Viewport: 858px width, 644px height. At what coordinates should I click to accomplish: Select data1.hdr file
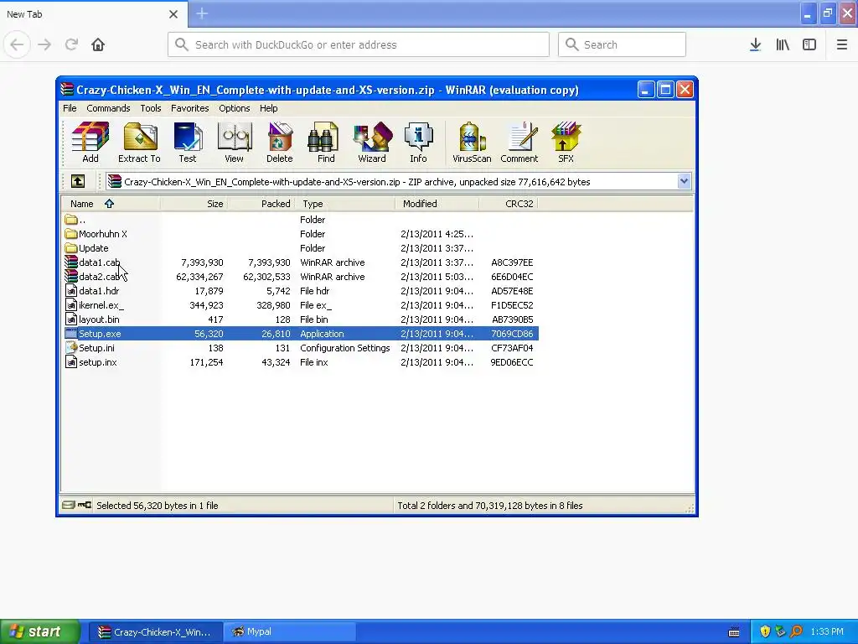(x=300, y=291)
